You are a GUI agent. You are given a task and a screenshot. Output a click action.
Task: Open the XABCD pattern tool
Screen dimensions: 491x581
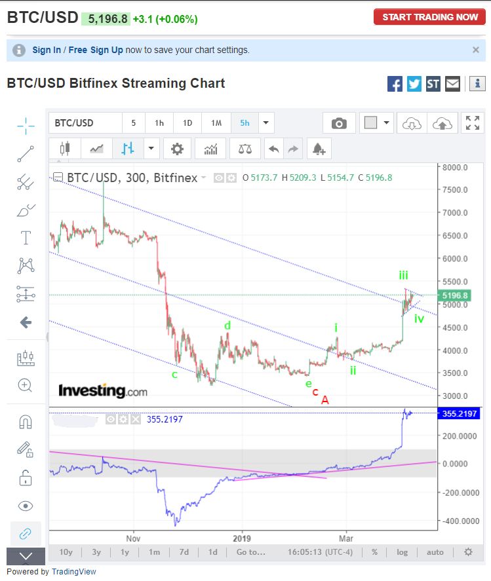pos(26,266)
